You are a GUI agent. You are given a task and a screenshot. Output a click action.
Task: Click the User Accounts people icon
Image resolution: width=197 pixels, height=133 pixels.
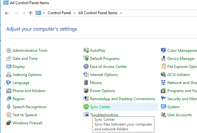[163, 115]
